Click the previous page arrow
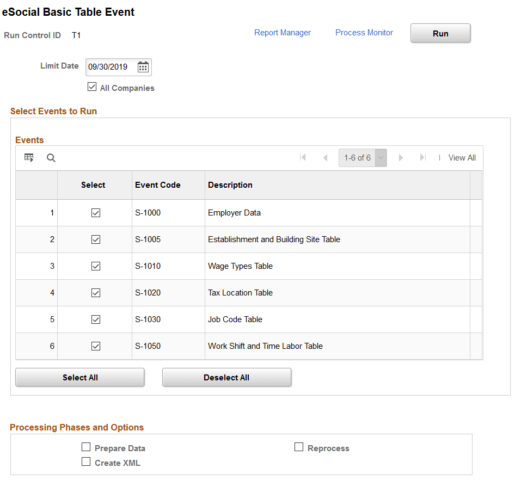This screenshot has height=480, width=515. point(325,157)
